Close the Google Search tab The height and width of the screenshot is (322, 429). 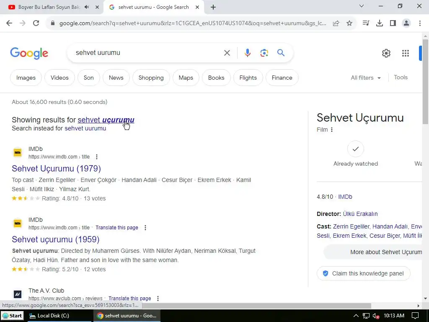coord(197,7)
